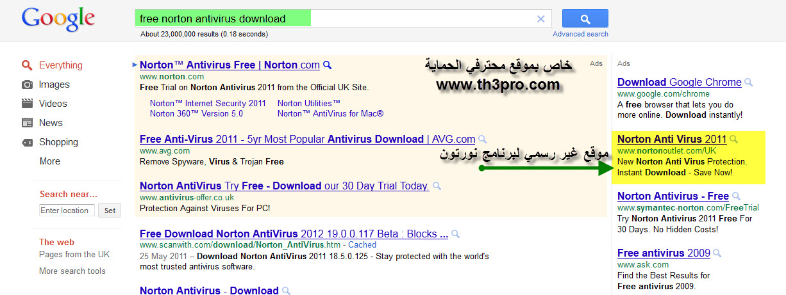Screen dimensions: 786x295
Task: Open Norton Utilities sitelink
Action: [309, 103]
